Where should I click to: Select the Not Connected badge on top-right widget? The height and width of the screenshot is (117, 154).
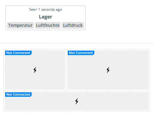[x=81, y=53]
